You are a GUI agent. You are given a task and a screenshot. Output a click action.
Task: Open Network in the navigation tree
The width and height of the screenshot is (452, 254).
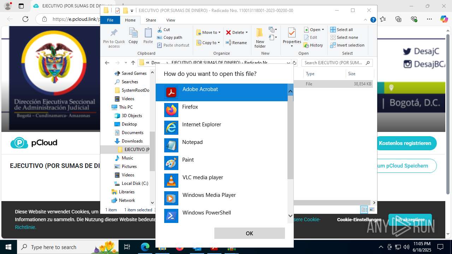123,200
